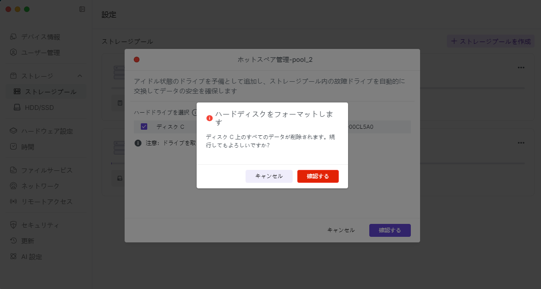Go to 時間 settings
The height and width of the screenshot is (289, 541).
tap(28, 147)
